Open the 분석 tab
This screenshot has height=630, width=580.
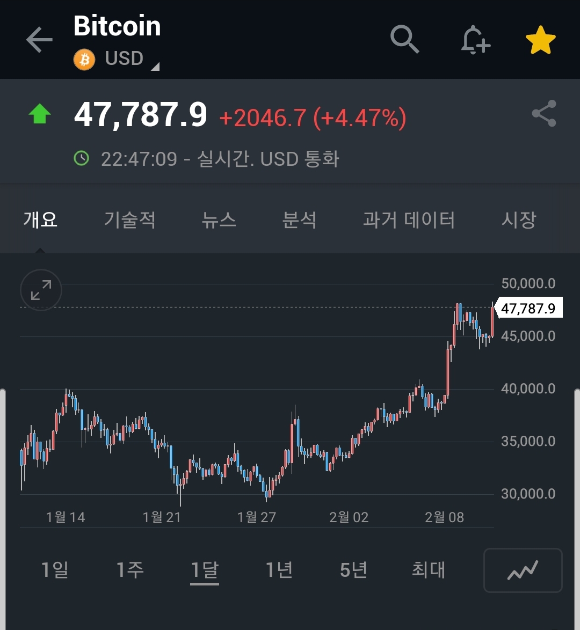pyautogui.click(x=299, y=220)
